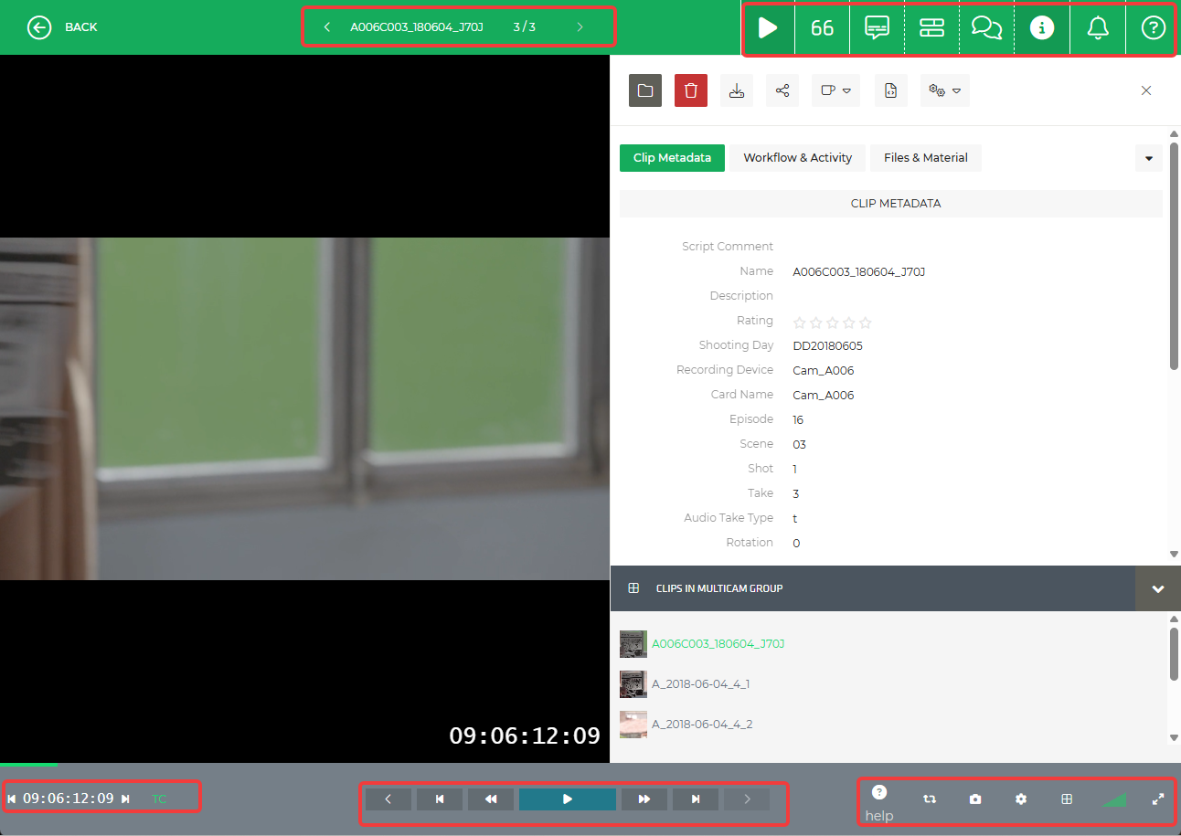Image resolution: width=1181 pixels, height=836 pixels.
Task: Step back one frame beside timecode
Action: [x=12, y=799]
